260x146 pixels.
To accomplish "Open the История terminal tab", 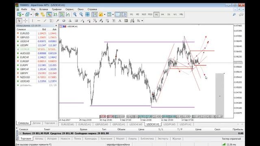I will pyautogui.click(x=52, y=139).
